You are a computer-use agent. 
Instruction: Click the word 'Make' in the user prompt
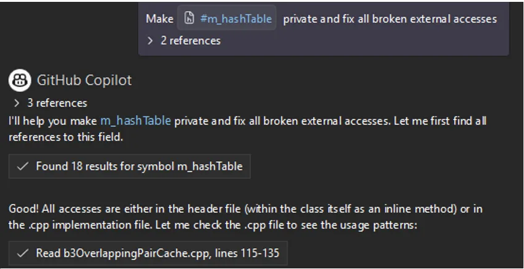tap(159, 19)
